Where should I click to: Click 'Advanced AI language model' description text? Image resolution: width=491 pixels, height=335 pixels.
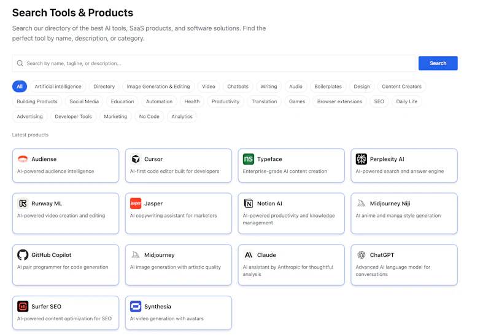point(393,270)
